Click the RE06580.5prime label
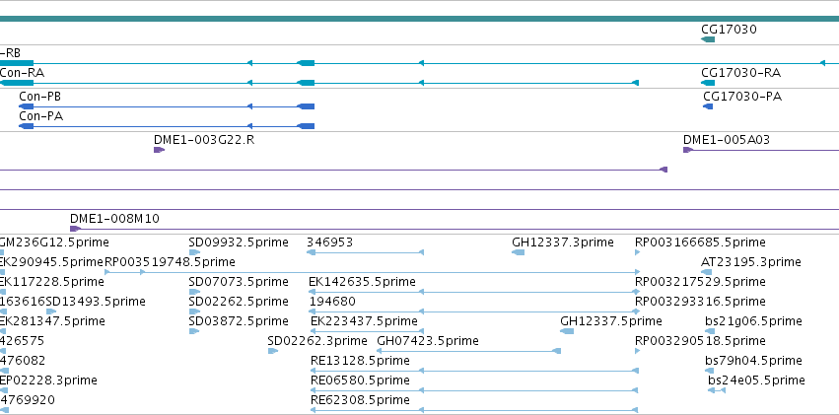This screenshot has height=415, width=839. 360,380
